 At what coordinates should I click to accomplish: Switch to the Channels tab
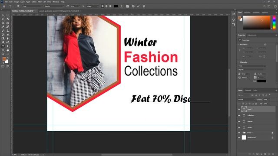pos(248,91)
